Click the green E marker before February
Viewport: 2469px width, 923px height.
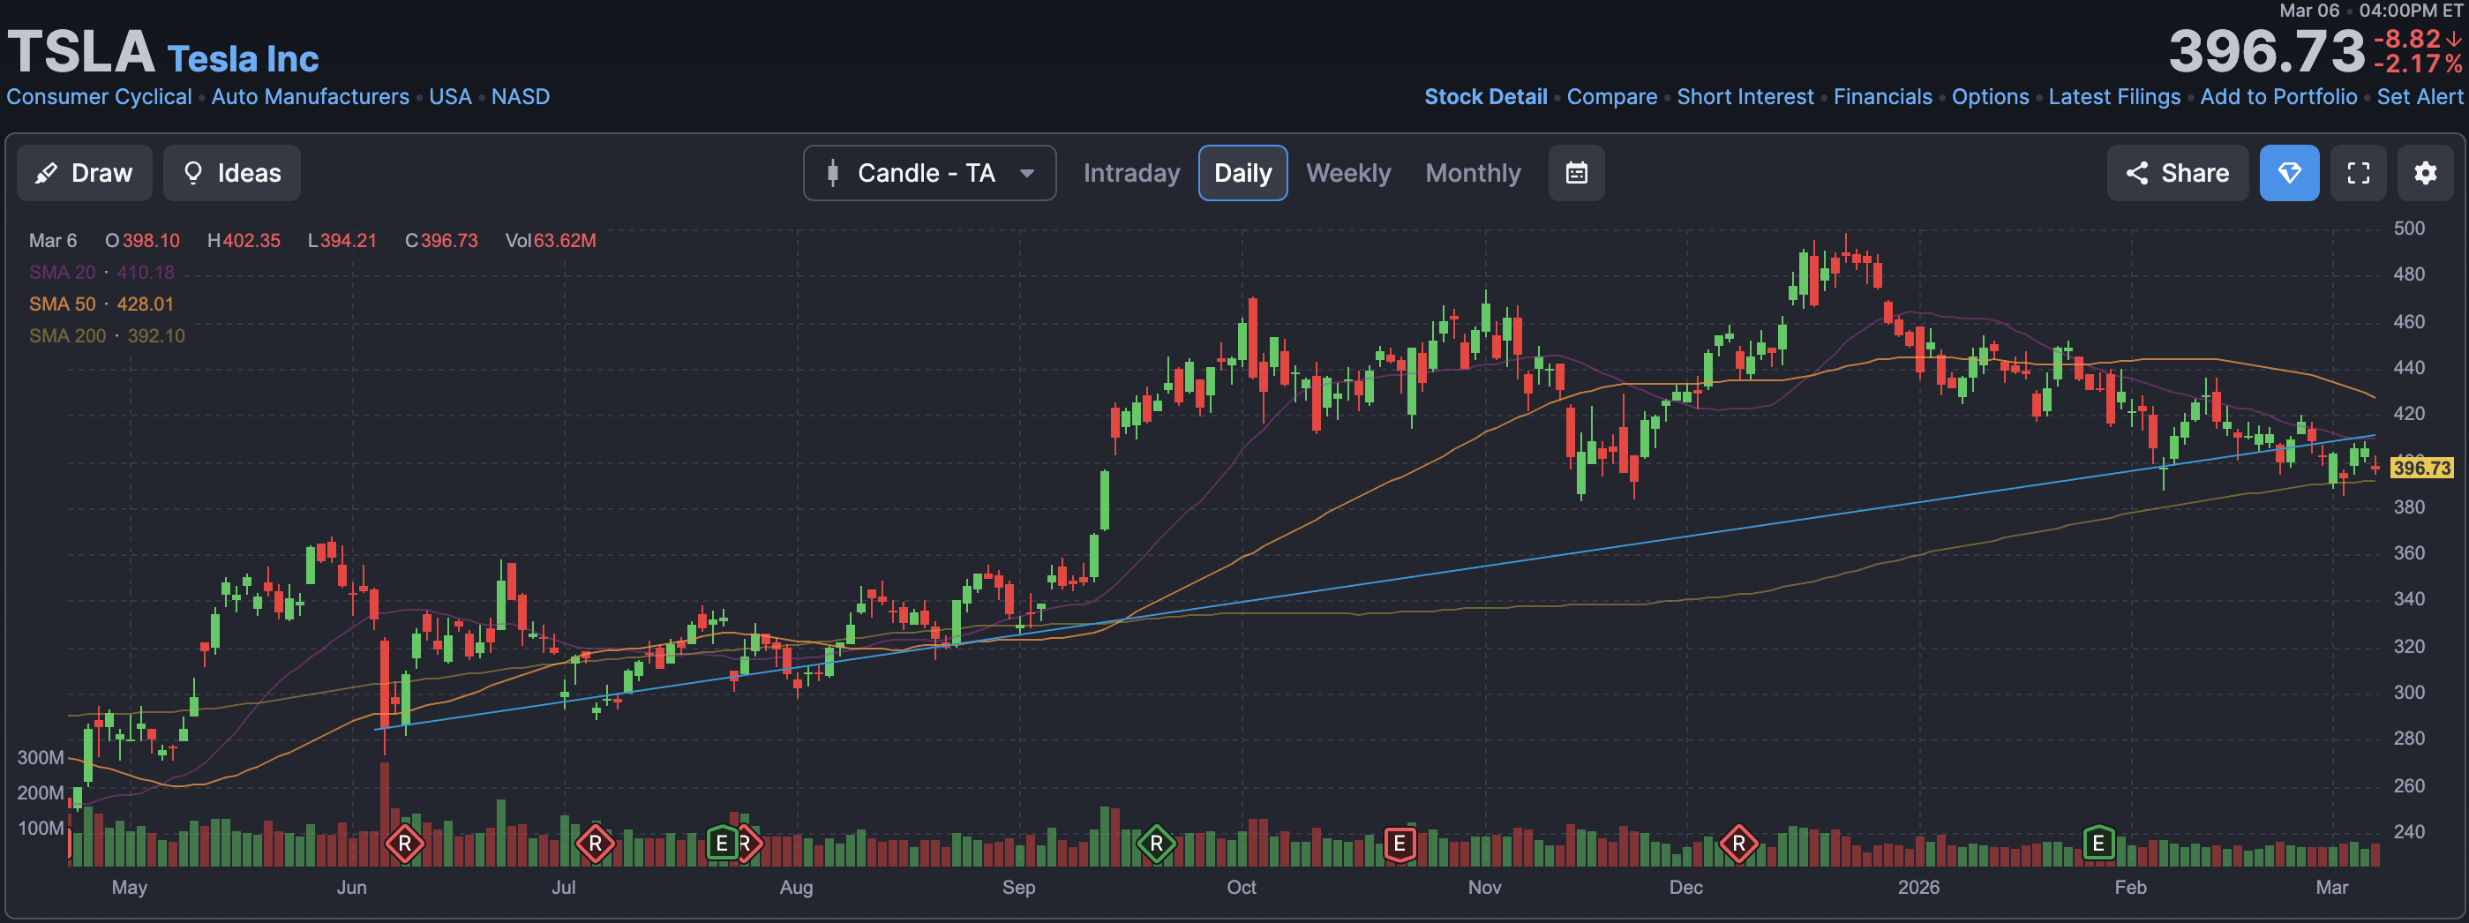[x=2098, y=844]
